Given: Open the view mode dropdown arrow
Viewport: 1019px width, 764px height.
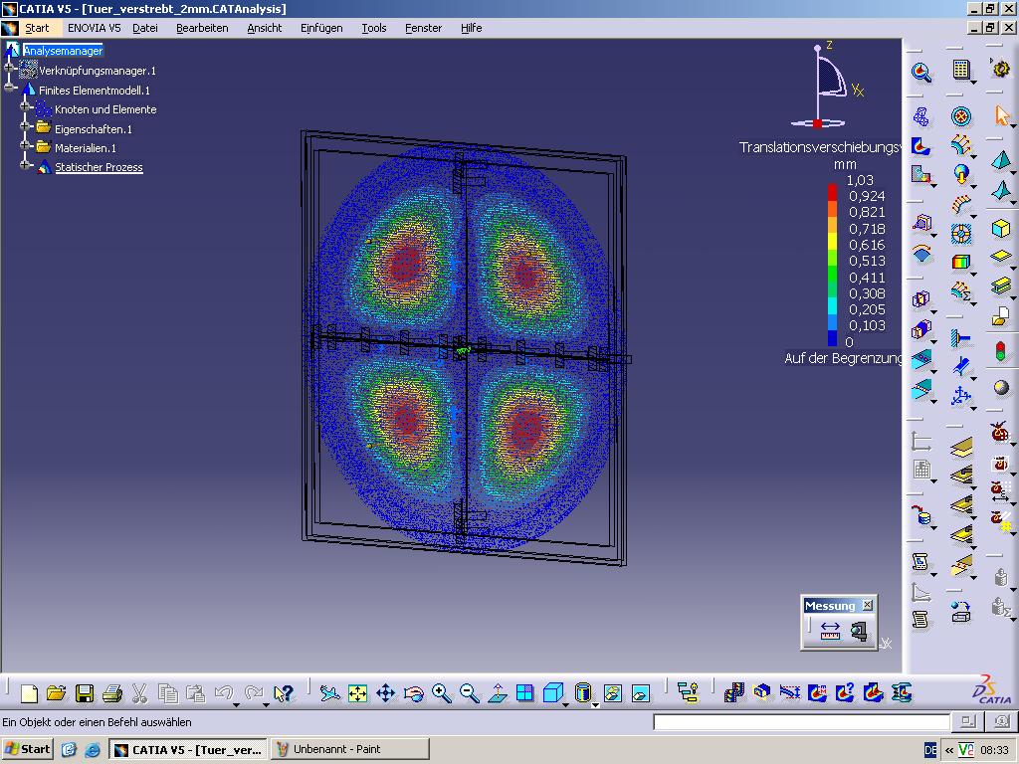Looking at the screenshot, I should [x=595, y=705].
